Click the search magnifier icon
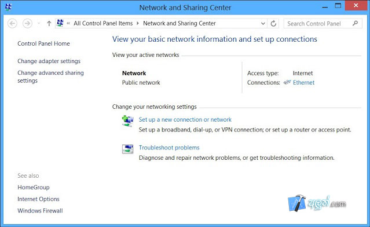The height and width of the screenshot is (227, 370). tap(355, 23)
